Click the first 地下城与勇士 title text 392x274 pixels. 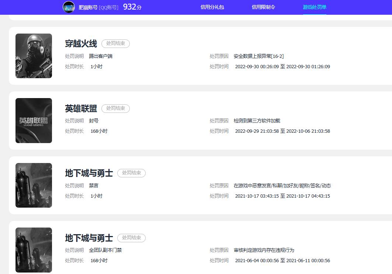pos(89,173)
